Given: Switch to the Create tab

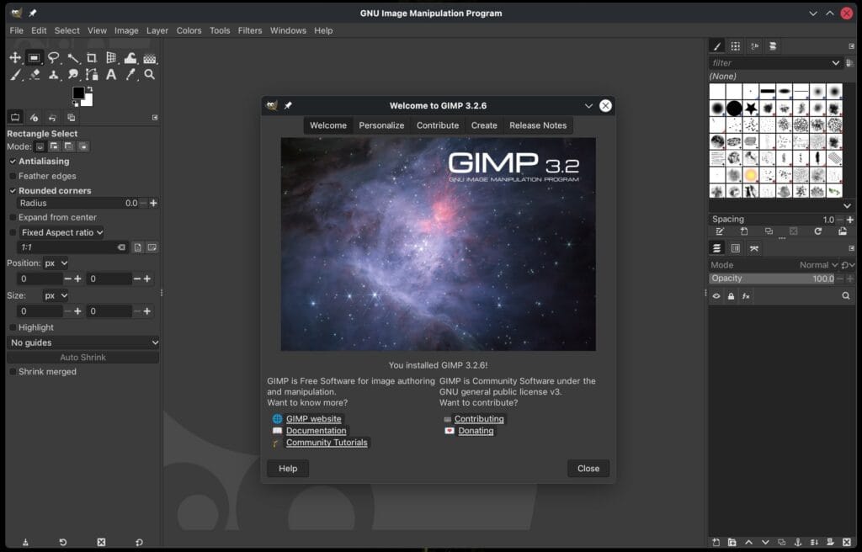Looking at the screenshot, I should pyautogui.click(x=484, y=125).
